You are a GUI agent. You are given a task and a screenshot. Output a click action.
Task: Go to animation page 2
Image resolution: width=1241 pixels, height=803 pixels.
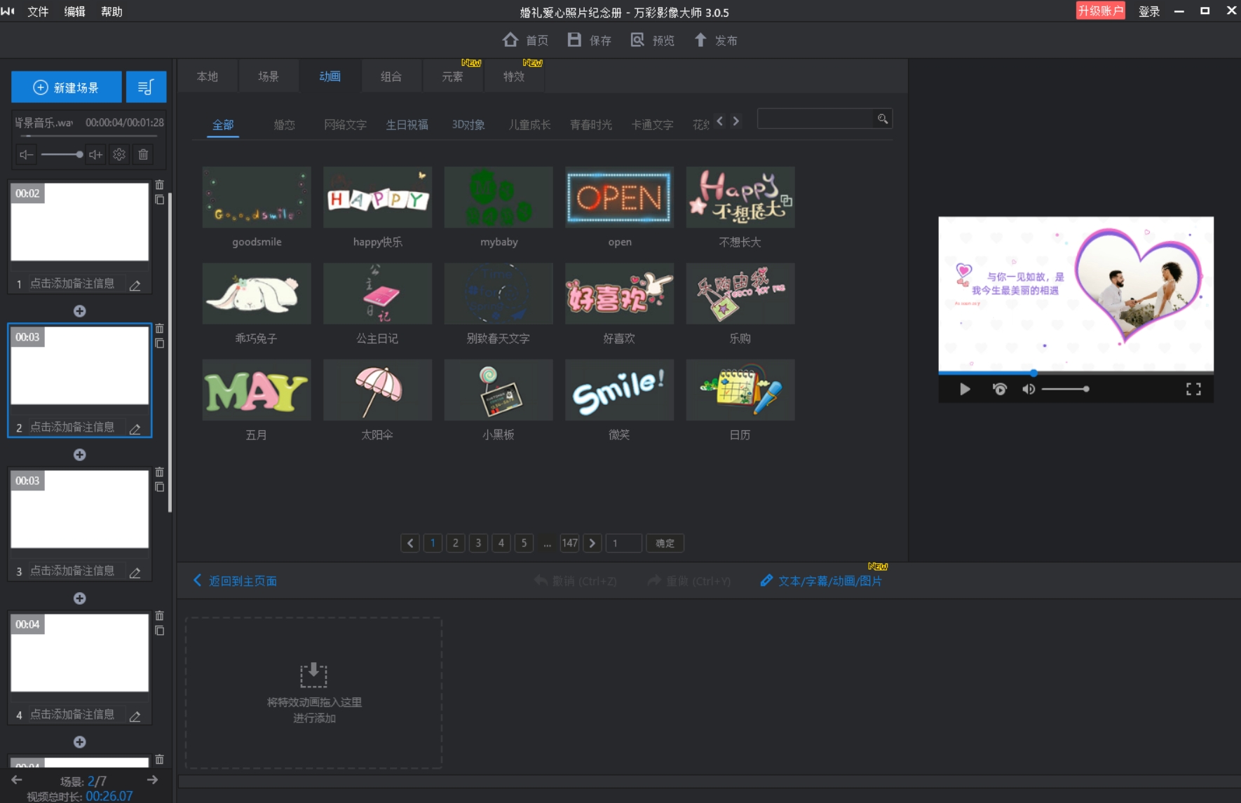456,543
